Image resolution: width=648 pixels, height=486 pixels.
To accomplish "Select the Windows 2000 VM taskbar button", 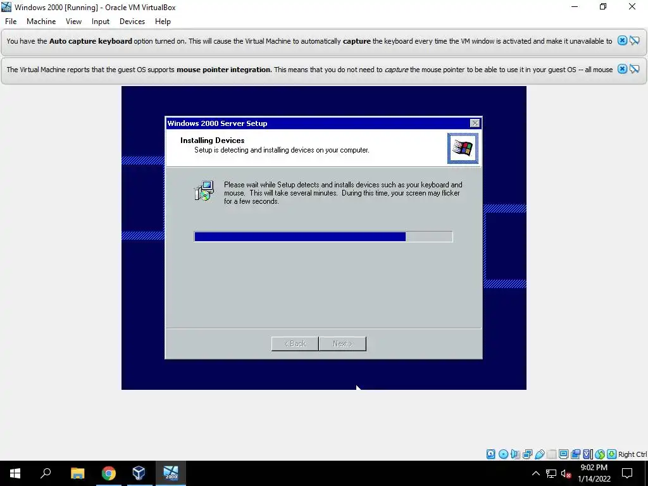I will pyautogui.click(x=171, y=473).
